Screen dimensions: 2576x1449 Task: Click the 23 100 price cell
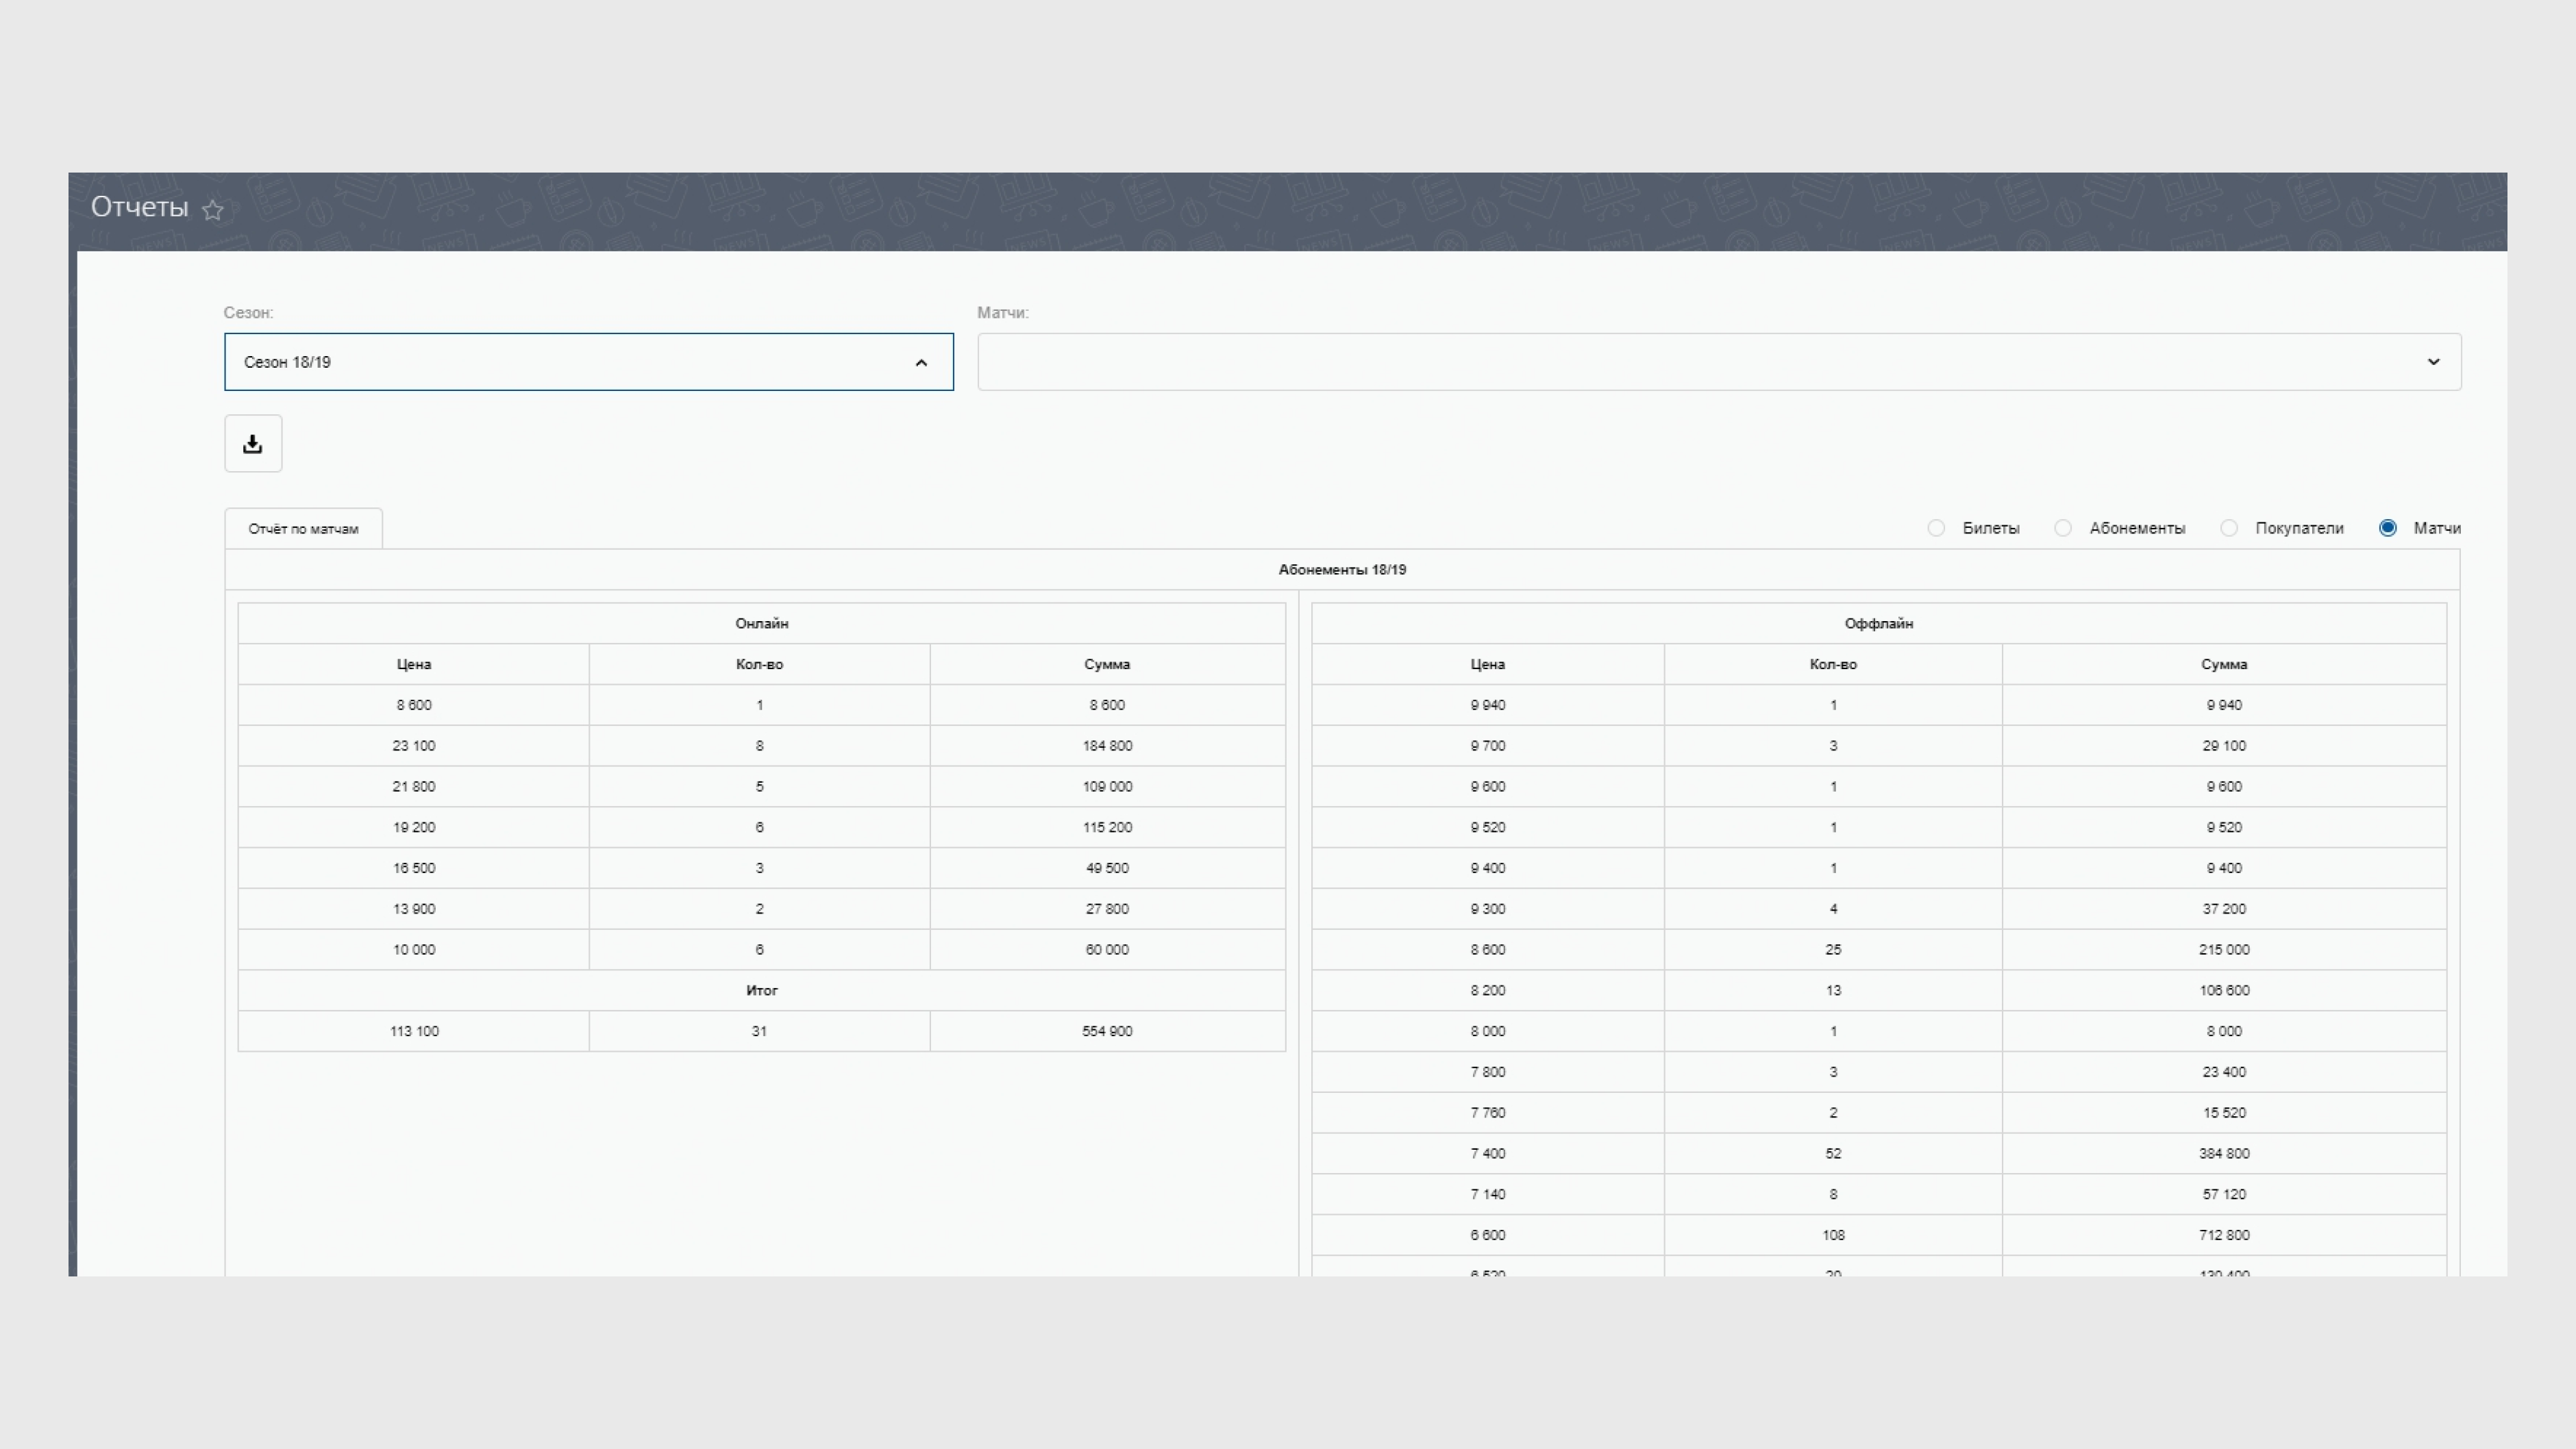point(413,746)
